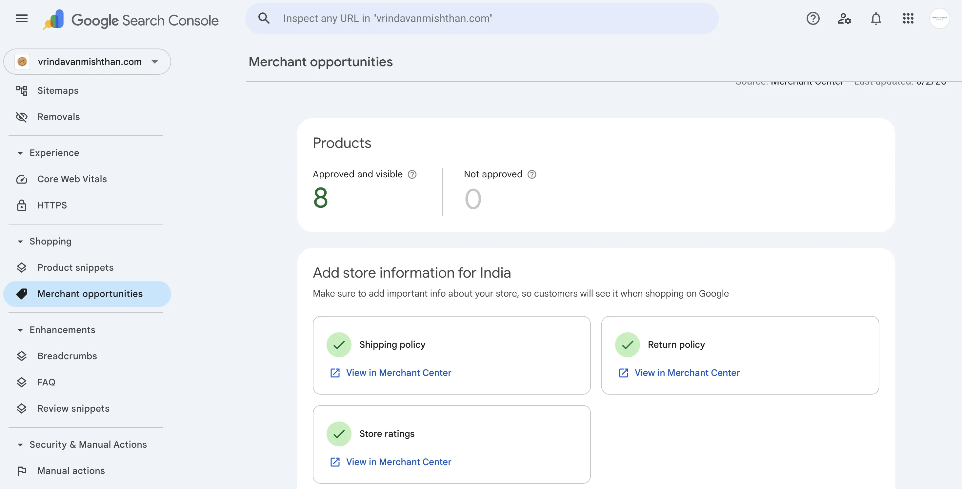Collapse the Enhancements section
Viewport: 962px width, 489px height.
[x=20, y=330]
